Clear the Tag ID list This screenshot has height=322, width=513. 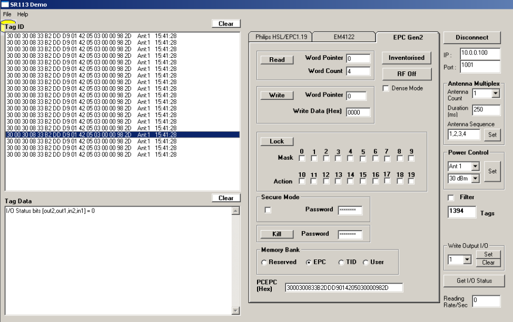click(x=226, y=24)
